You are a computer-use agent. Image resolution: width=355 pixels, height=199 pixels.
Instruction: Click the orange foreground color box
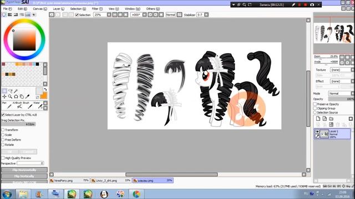point(44,96)
